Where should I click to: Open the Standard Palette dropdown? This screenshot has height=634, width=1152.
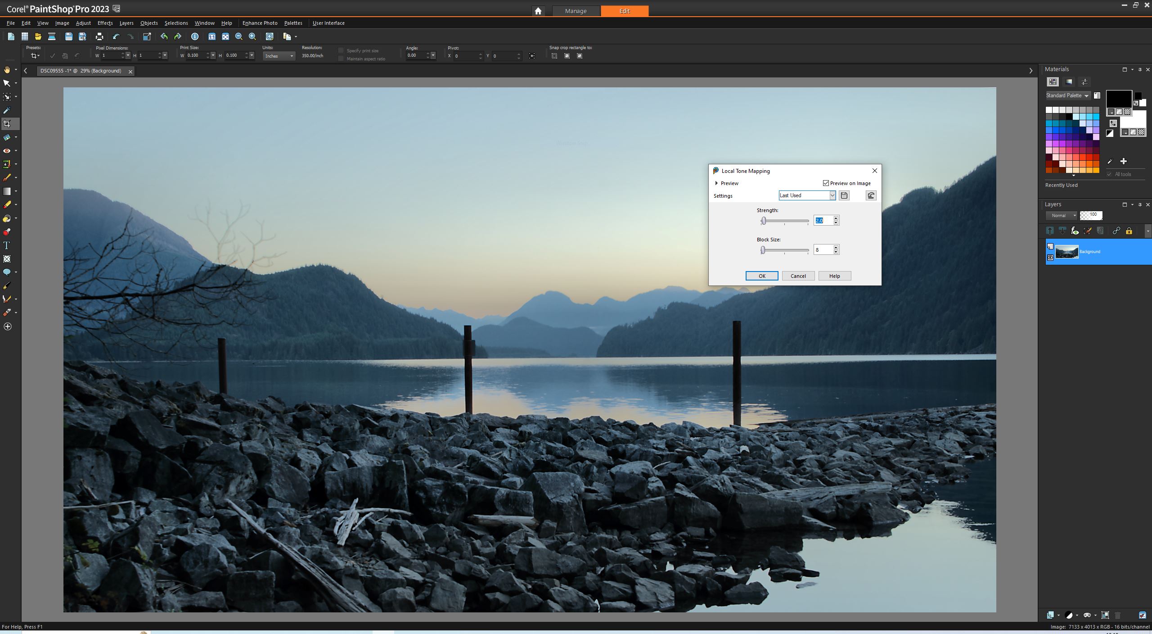point(1068,95)
